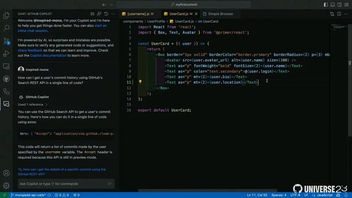Change language mode JavaScript

[x=324, y=195]
